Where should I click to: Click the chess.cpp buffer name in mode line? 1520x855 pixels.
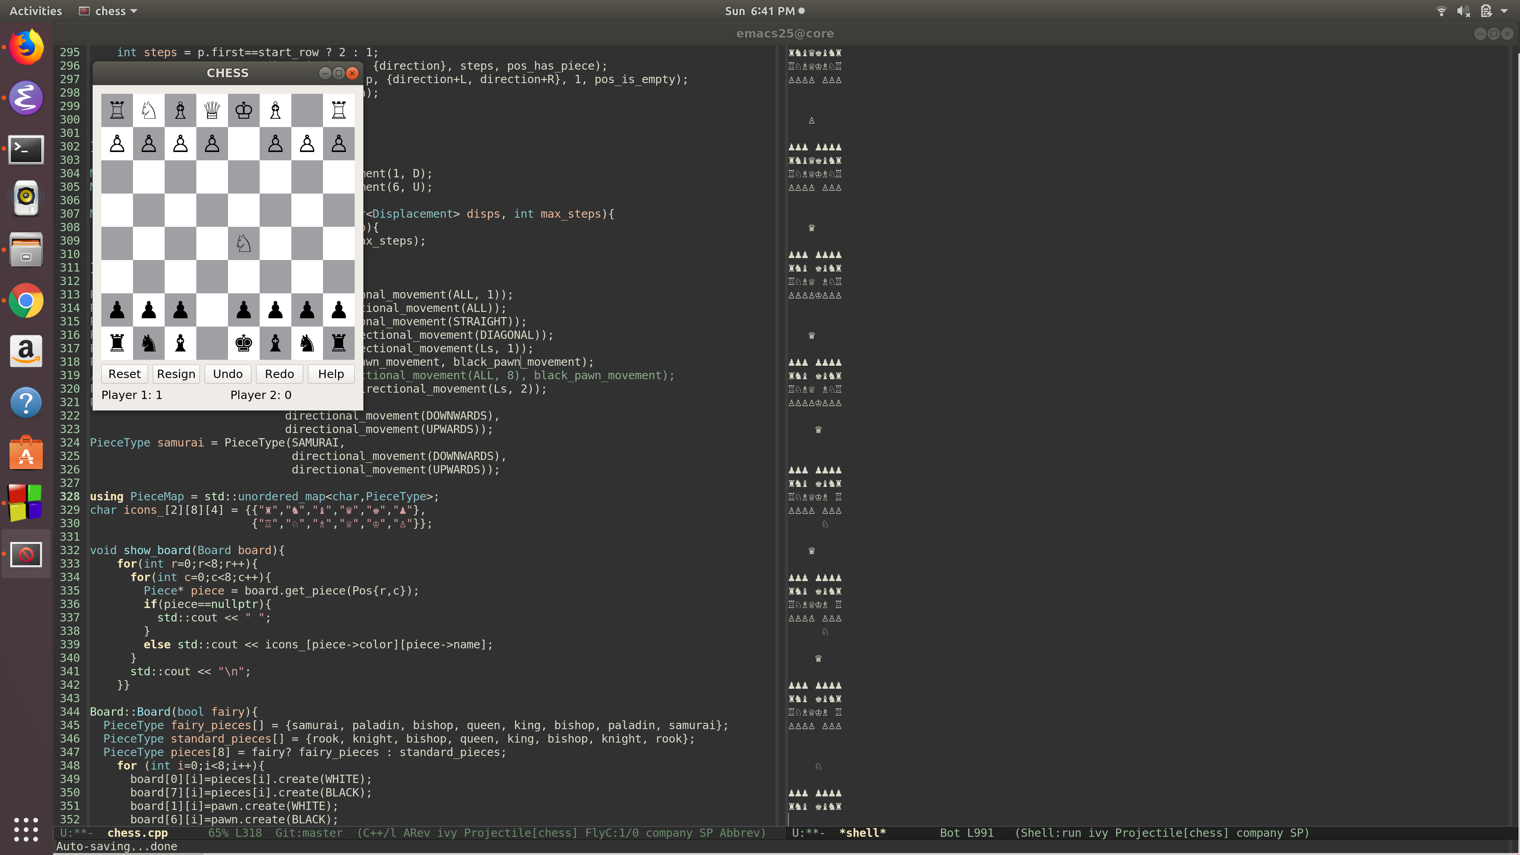(137, 832)
